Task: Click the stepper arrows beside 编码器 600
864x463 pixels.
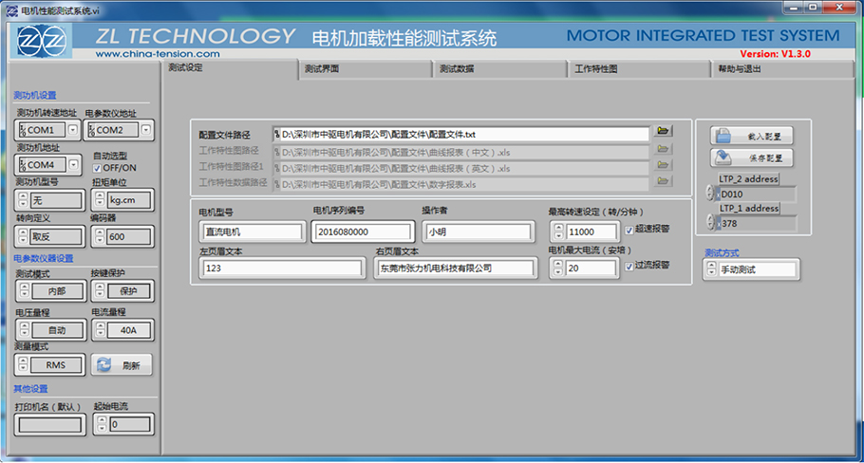Action: 99,236
